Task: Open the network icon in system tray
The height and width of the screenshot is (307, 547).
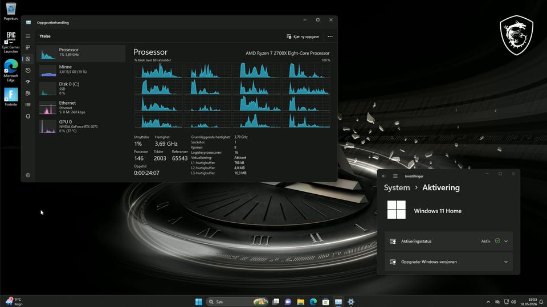Action: coord(506,302)
